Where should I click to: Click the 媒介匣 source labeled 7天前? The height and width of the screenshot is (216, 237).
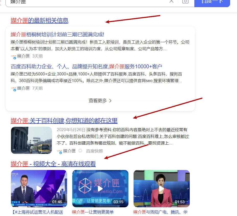coord(23,88)
